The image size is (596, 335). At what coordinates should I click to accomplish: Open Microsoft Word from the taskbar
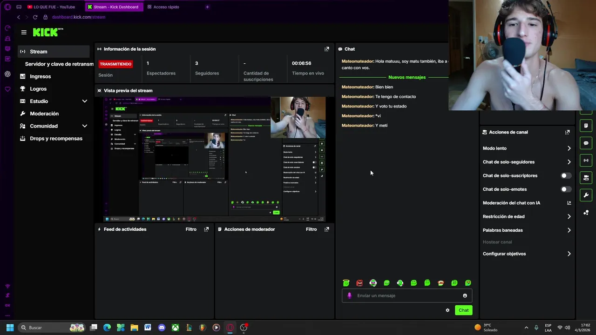[x=148, y=328]
